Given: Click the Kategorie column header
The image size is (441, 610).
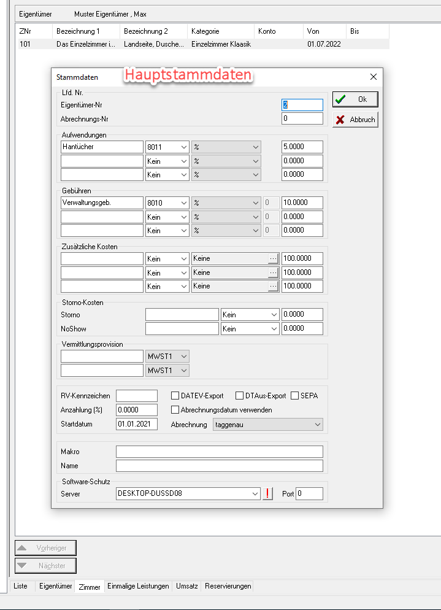Looking at the screenshot, I should [x=221, y=31].
